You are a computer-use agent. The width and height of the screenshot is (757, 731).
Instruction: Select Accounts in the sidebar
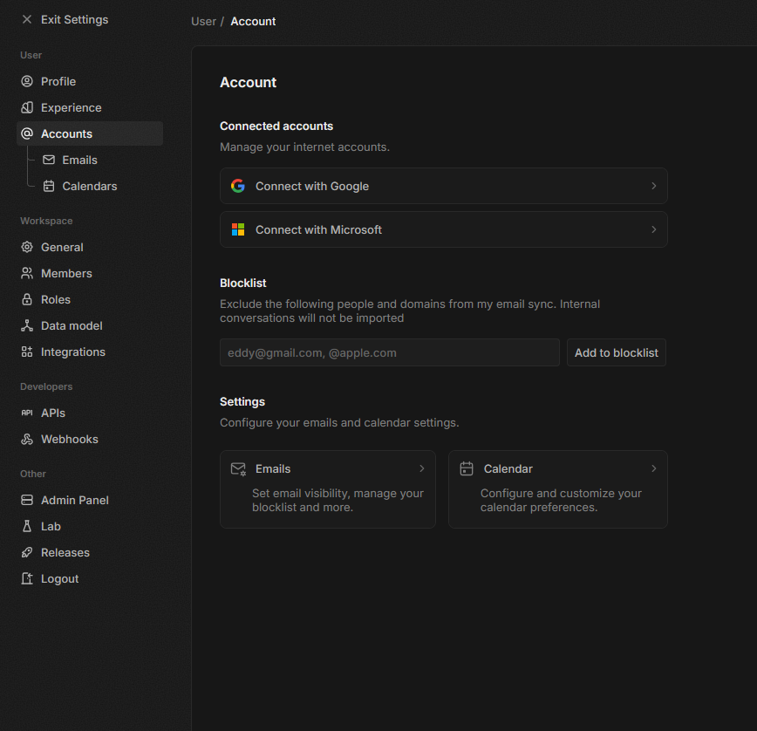[x=90, y=133]
